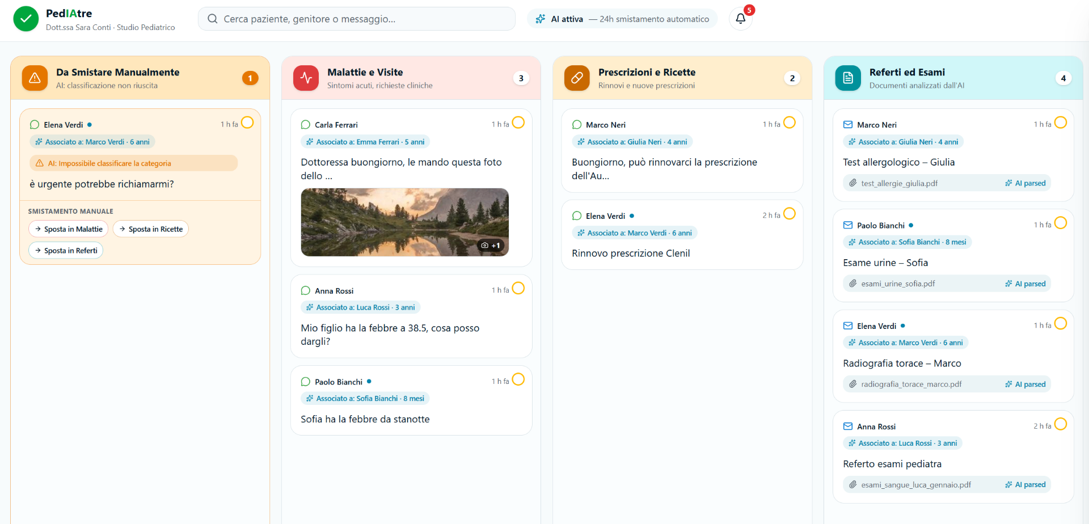Click envelope icon on Referto esami pediatra card
The width and height of the screenshot is (1089, 524).
(x=848, y=426)
